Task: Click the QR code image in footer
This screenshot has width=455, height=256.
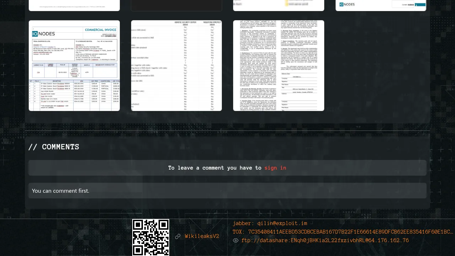Action: pos(151,237)
